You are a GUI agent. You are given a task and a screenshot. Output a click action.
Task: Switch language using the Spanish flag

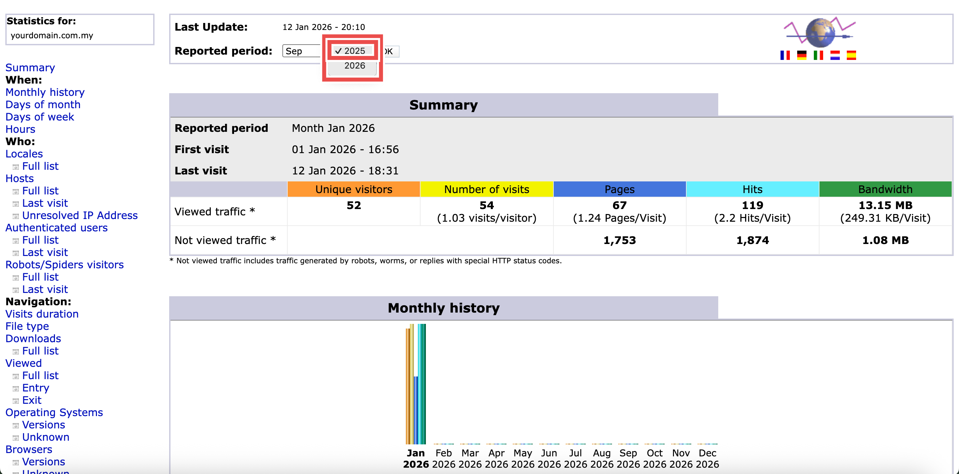(851, 56)
